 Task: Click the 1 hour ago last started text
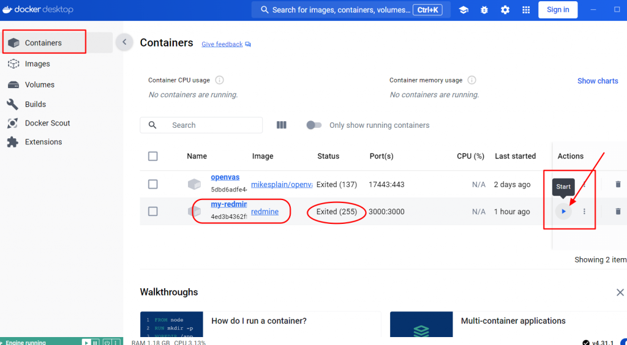512,212
